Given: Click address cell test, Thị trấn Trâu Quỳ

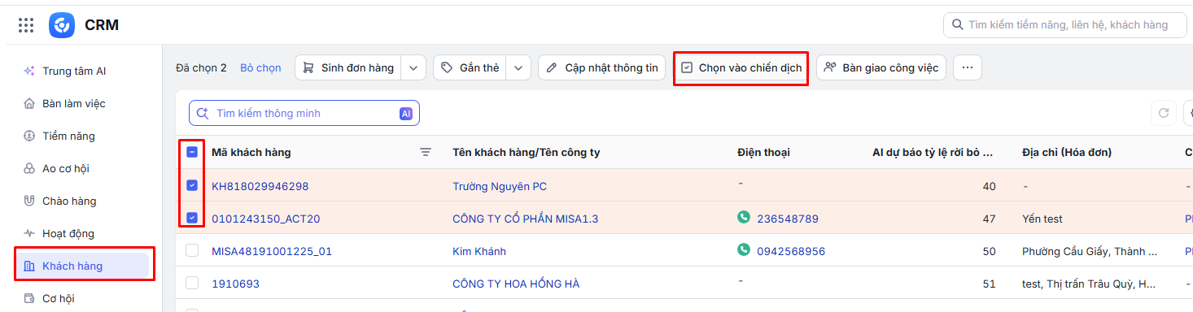Looking at the screenshot, I should click(x=1090, y=284).
